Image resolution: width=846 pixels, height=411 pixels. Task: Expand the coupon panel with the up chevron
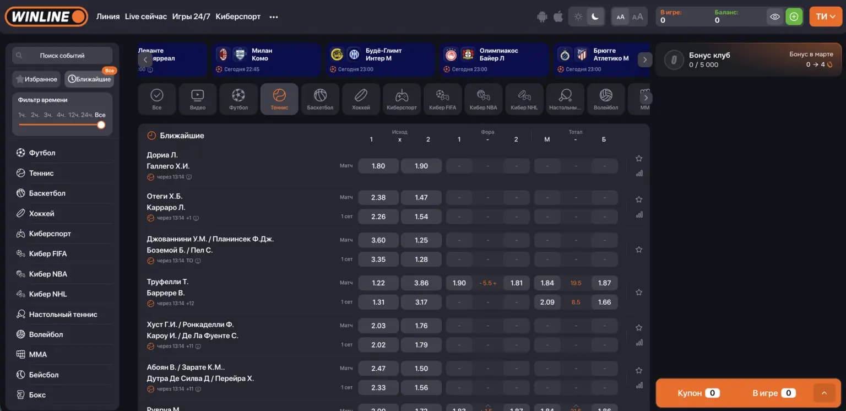[x=824, y=393]
